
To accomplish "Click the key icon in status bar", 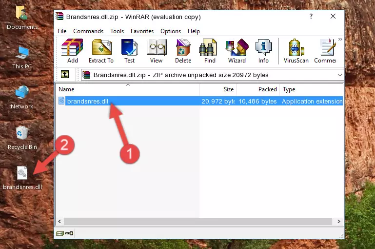I will 69,233.
